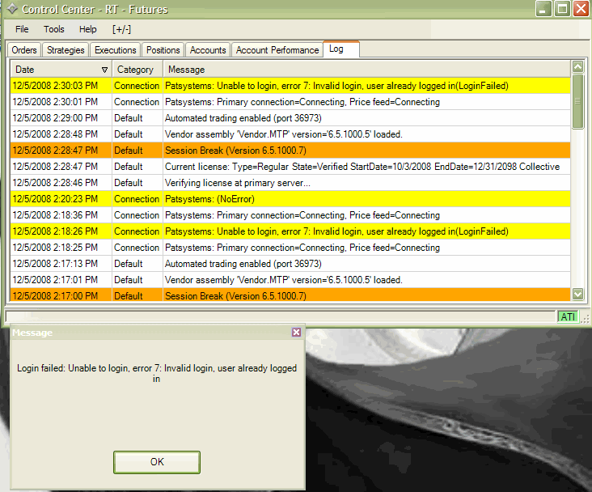This screenshot has width=592, height=492.
Task: Select the 2:17:00 PM Session Break row
Action: (x=290, y=295)
